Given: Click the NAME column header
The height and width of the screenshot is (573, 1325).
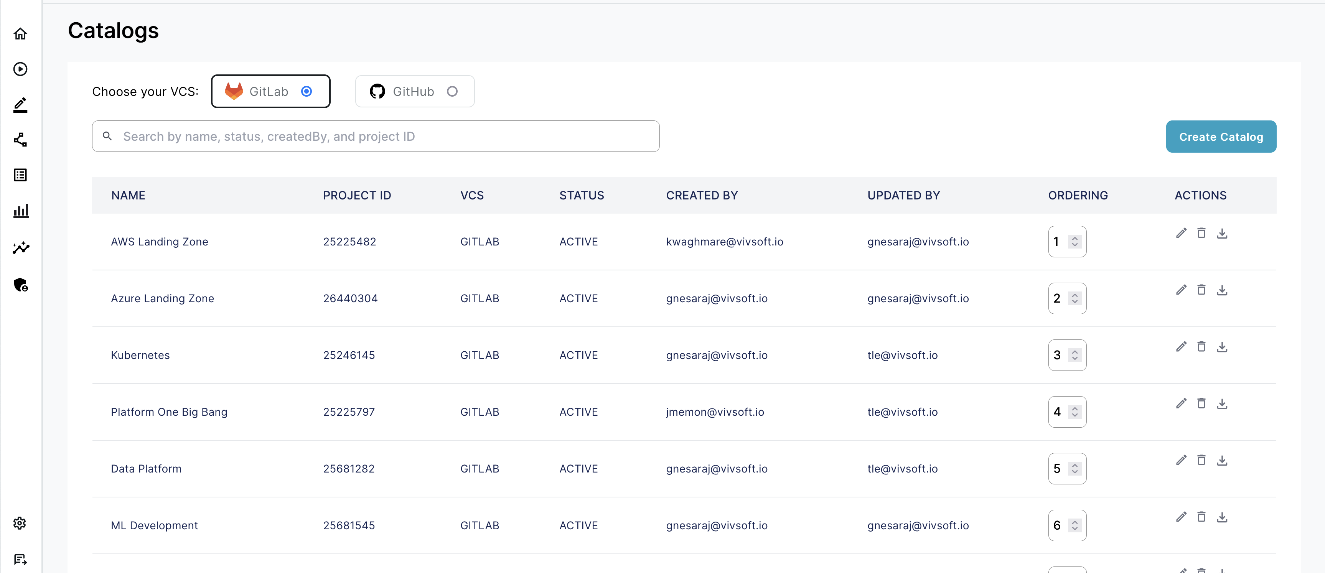Looking at the screenshot, I should tap(128, 196).
